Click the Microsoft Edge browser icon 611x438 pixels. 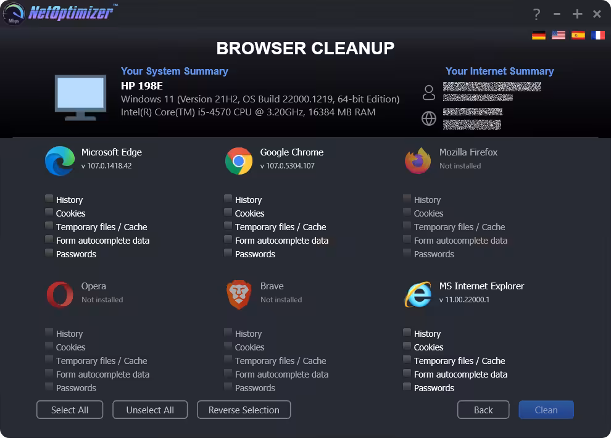(60, 161)
